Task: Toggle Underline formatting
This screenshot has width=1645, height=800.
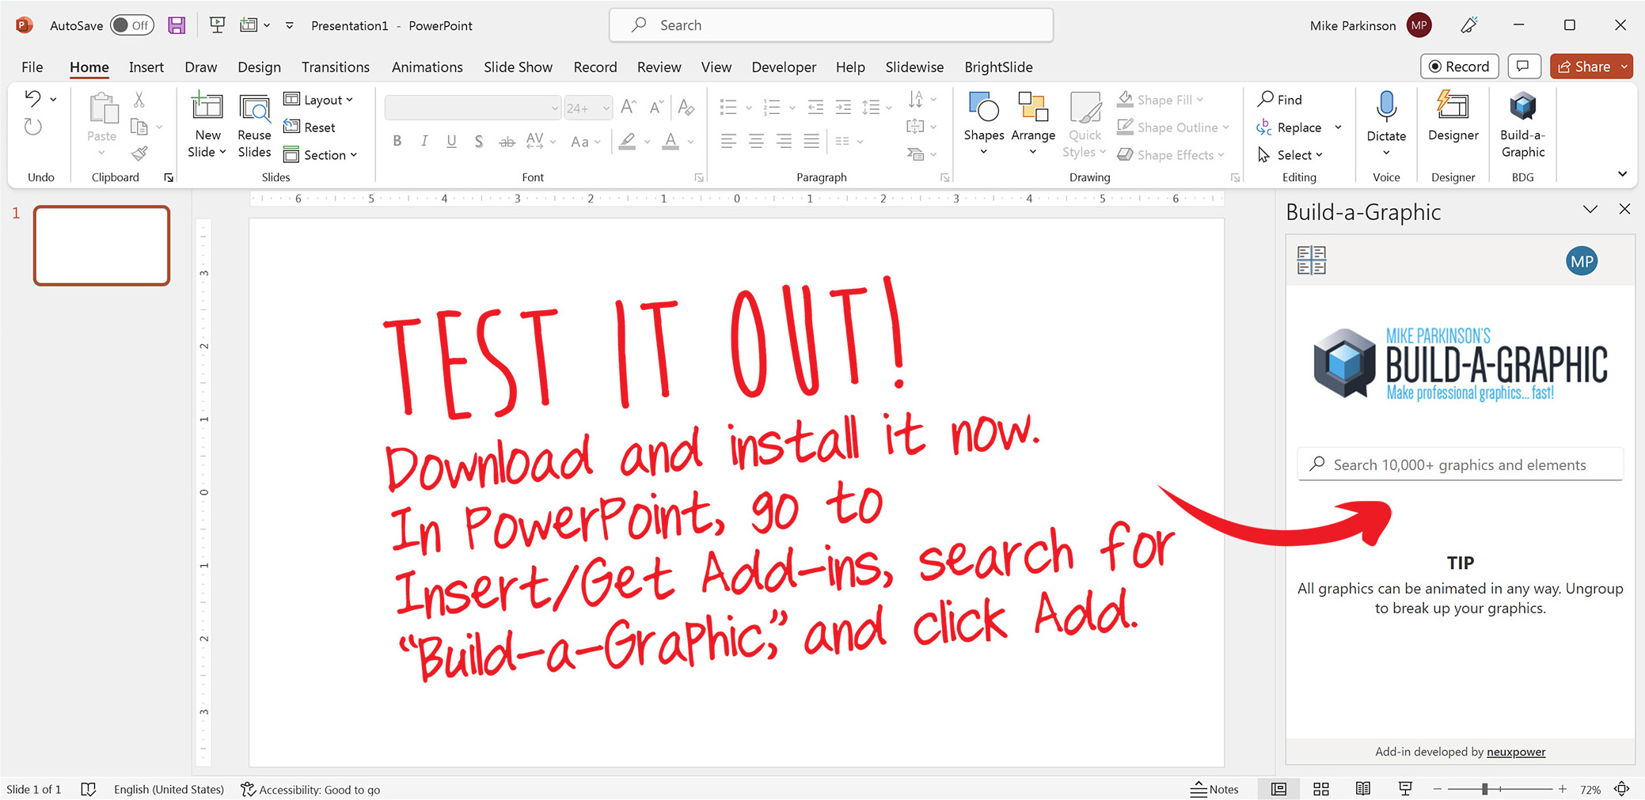Action: pyautogui.click(x=451, y=141)
